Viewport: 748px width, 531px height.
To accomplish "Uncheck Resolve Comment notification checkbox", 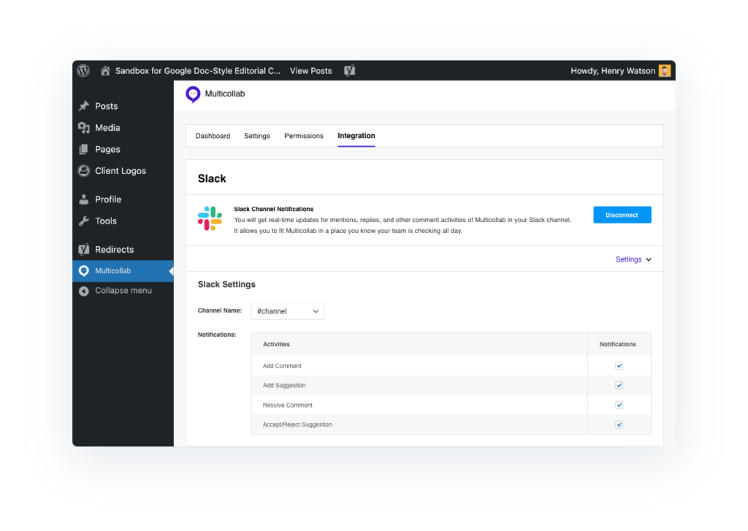I will click(619, 405).
